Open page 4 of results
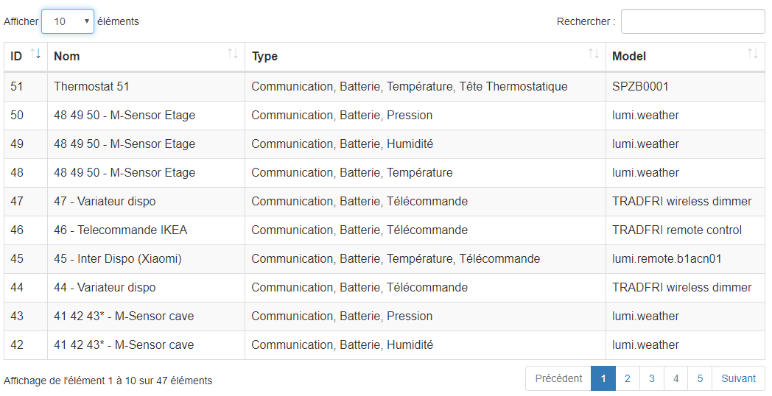Screen dimensions: 772x396 click(675, 378)
